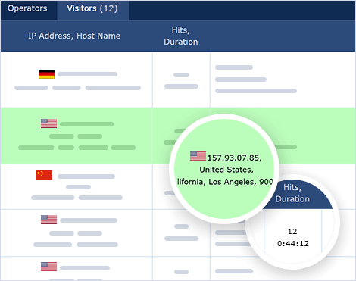This screenshot has width=356, height=281.
Task: Click US flag beside 157.93.07.85
Action: pos(198,156)
